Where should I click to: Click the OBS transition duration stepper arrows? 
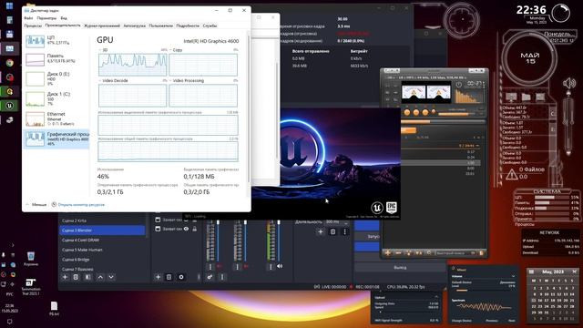pos(346,222)
